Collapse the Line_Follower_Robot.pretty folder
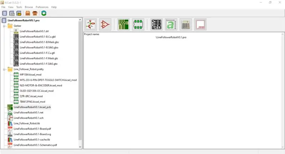 click(x=4, y=69)
